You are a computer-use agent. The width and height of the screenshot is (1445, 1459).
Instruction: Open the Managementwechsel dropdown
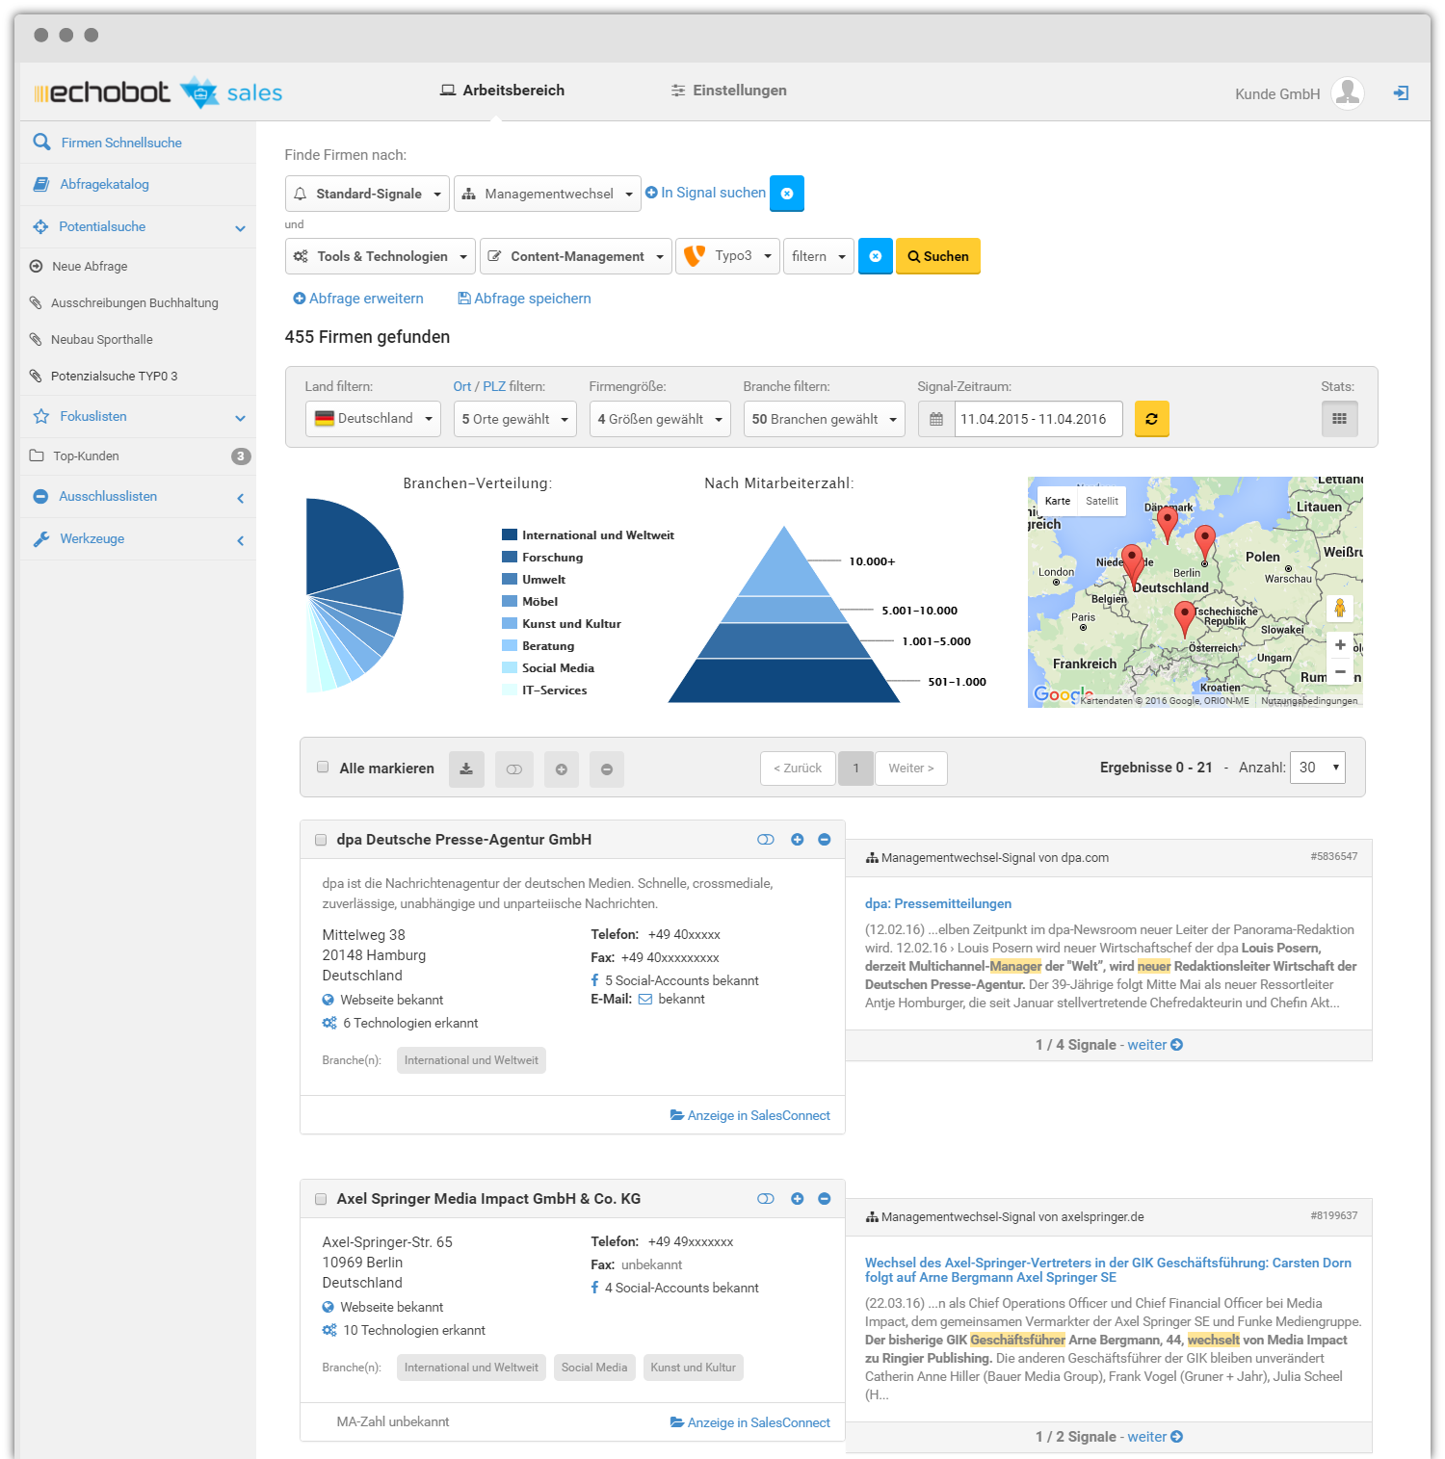tap(547, 194)
